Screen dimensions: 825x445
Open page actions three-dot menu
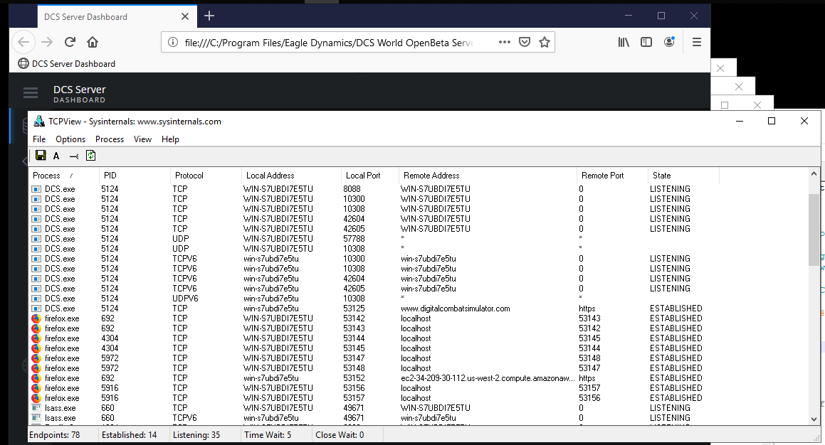click(x=504, y=42)
